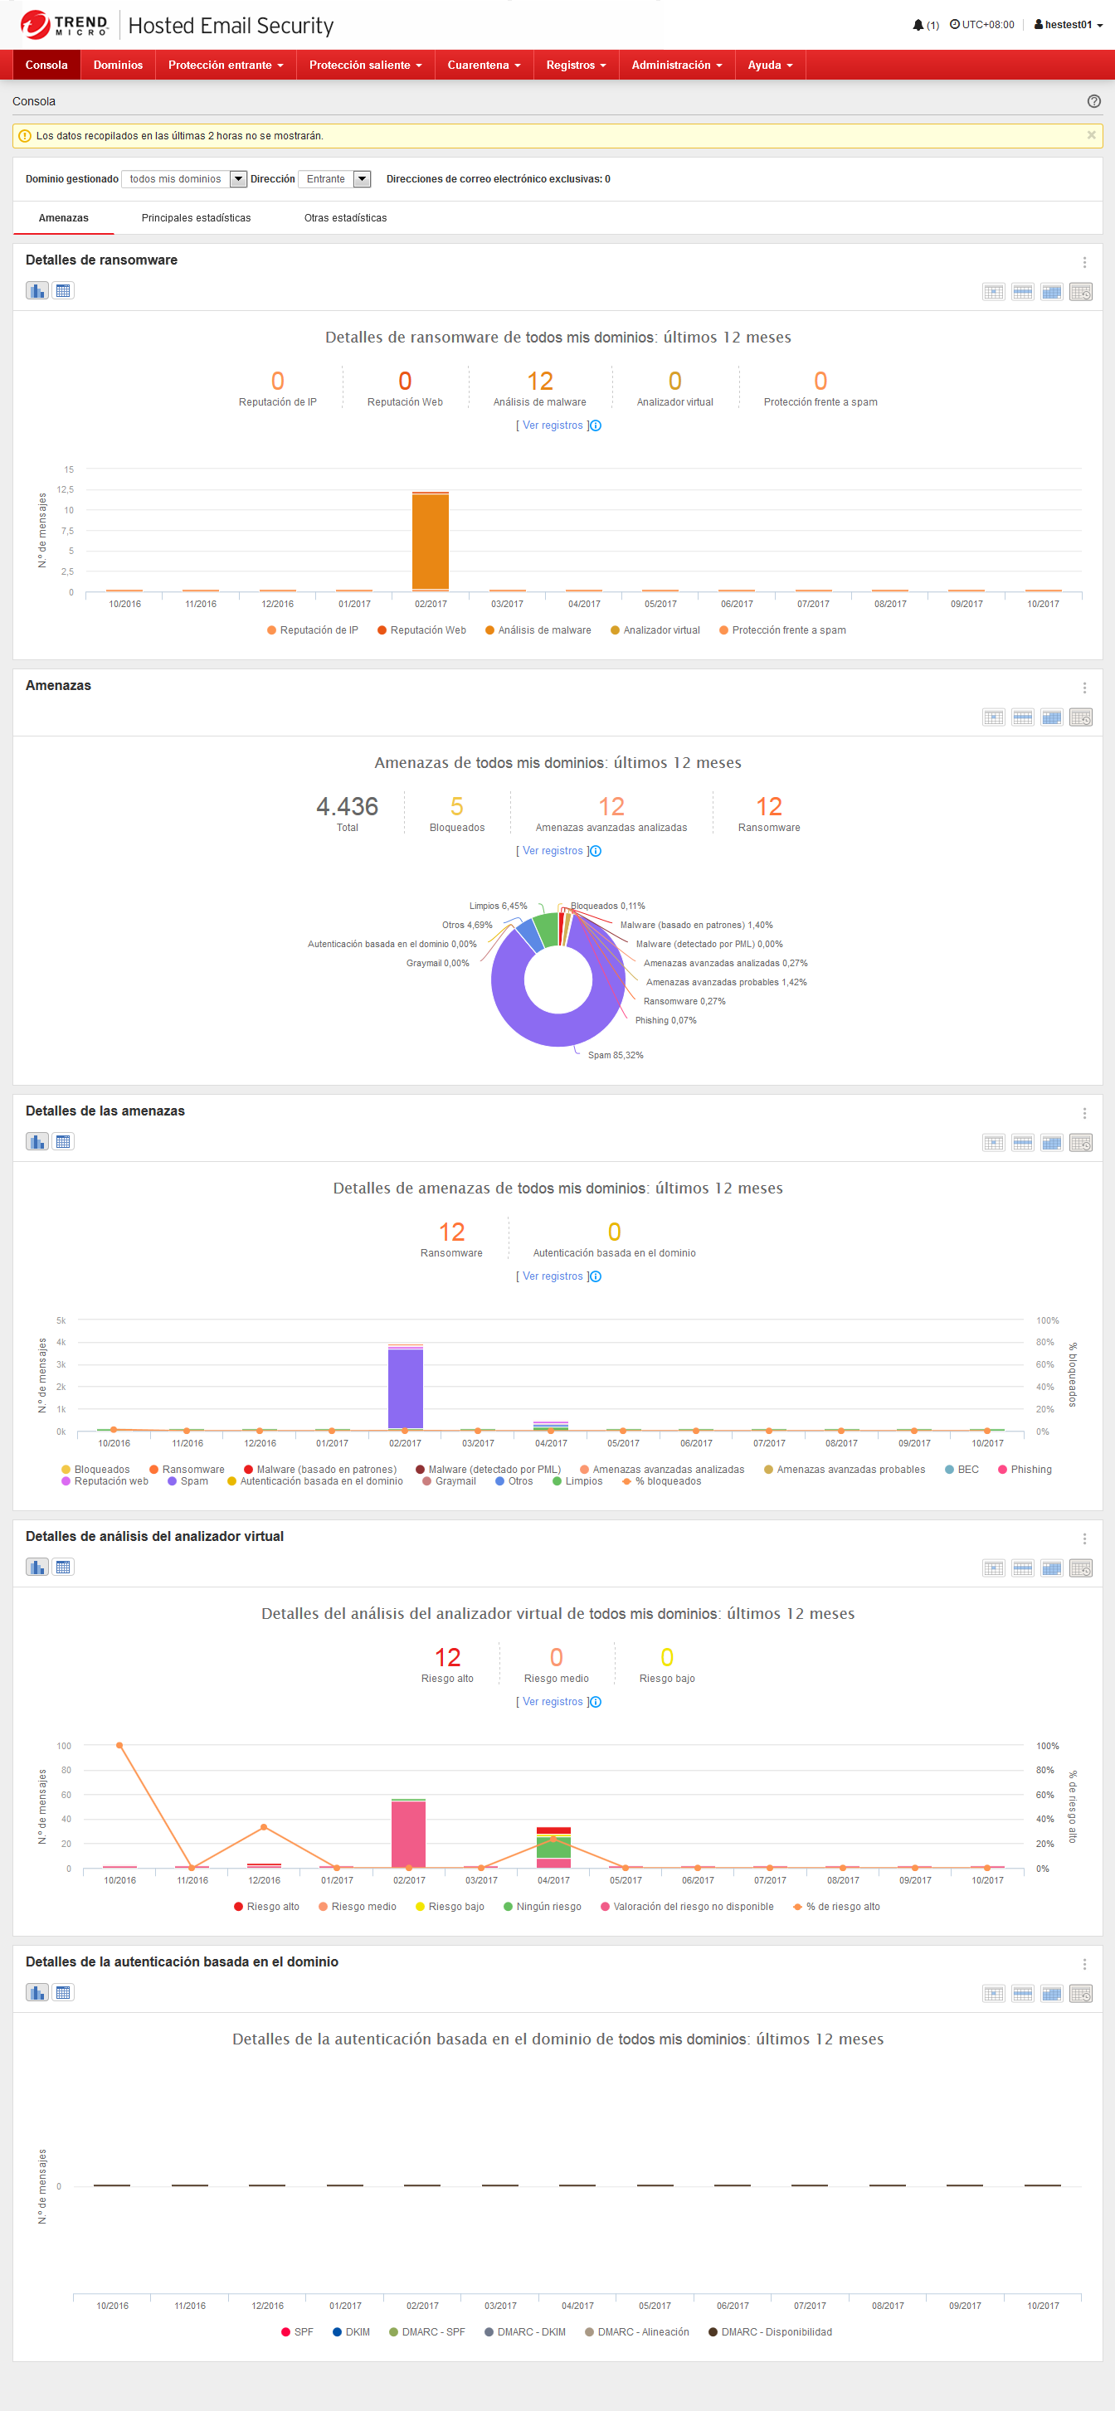Click the orange 02/2017 ransomware bar
The image size is (1115, 2411).
pyautogui.click(x=430, y=541)
